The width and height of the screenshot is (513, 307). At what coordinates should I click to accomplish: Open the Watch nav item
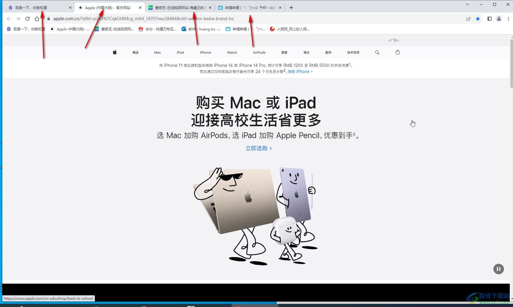[x=232, y=53]
